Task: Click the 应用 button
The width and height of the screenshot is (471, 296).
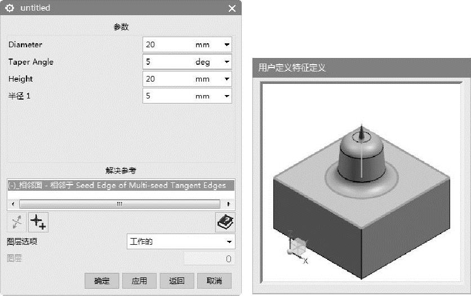Action: click(x=139, y=281)
